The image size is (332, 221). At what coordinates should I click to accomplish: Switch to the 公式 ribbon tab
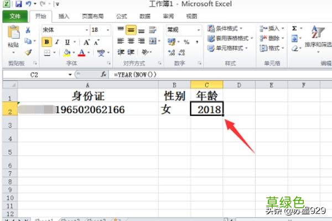tap(121, 17)
